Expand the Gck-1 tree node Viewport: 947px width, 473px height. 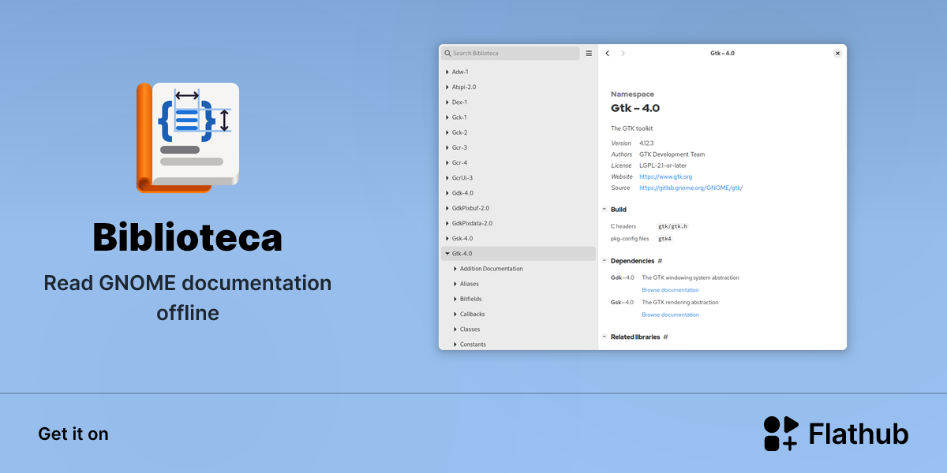click(447, 117)
